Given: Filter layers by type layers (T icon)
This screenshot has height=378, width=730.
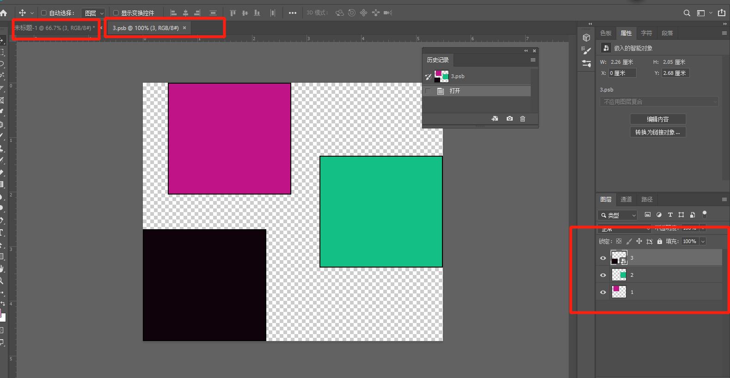Looking at the screenshot, I should 670,215.
